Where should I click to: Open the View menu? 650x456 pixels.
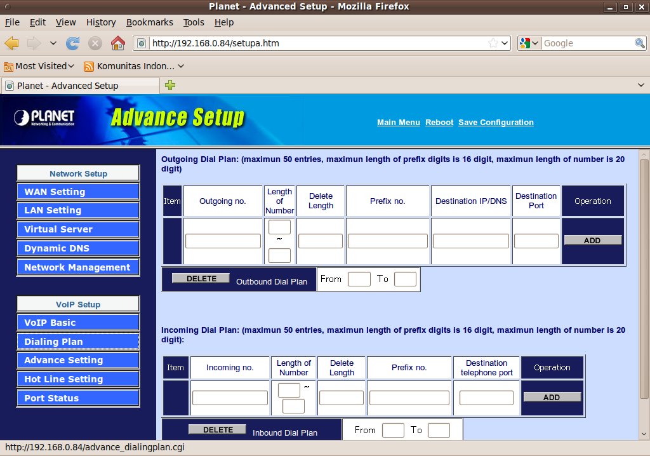tap(66, 22)
